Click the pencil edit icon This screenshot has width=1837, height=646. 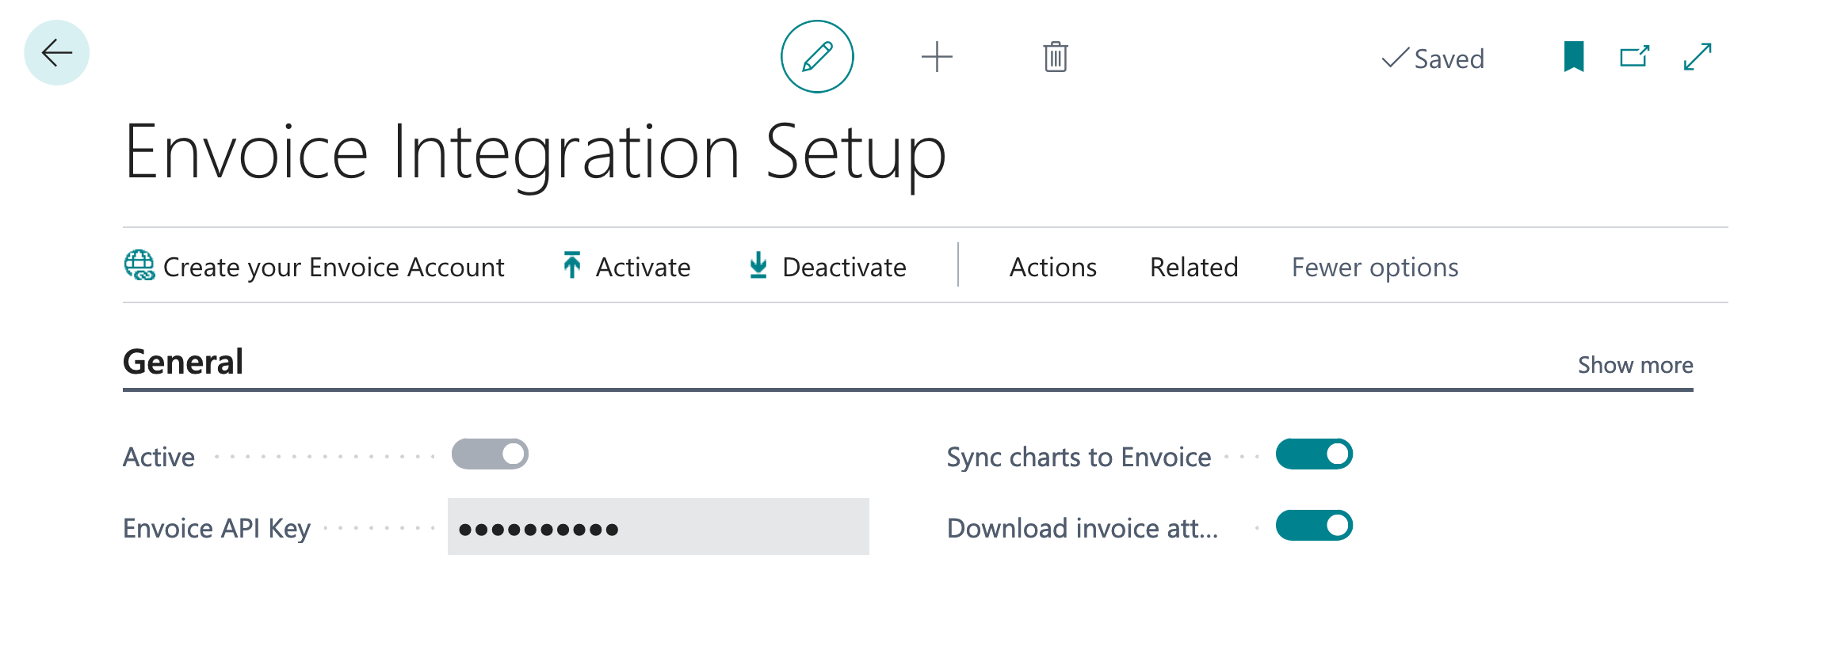(817, 57)
